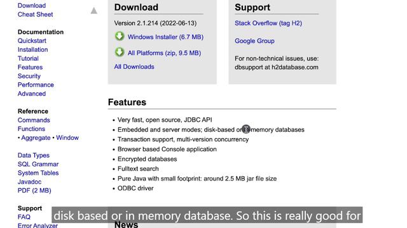
Task: Open the Performance documentation page
Action: (36, 85)
